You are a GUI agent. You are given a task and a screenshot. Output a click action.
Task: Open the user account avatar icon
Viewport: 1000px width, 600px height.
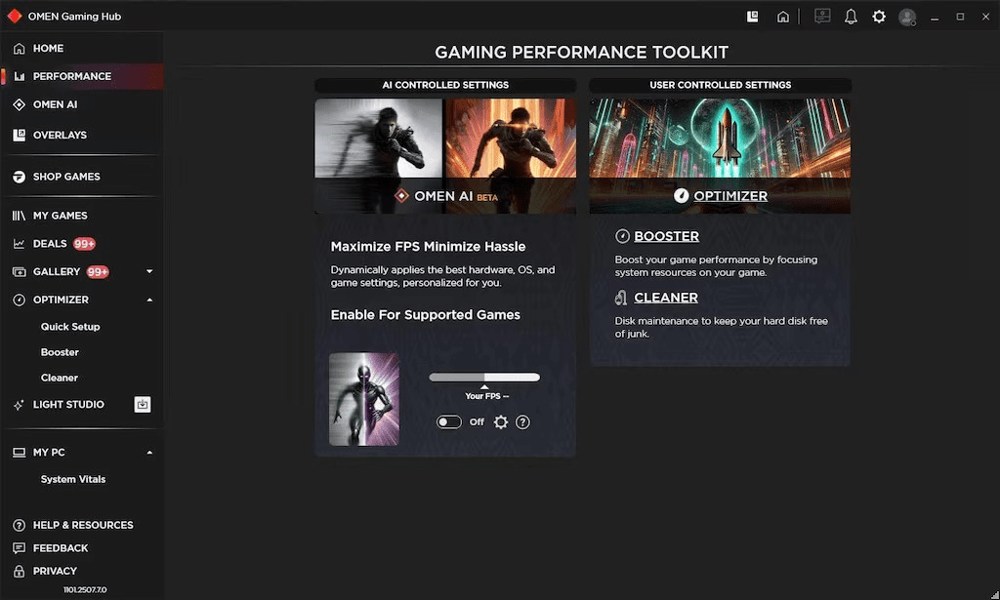coord(906,16)
